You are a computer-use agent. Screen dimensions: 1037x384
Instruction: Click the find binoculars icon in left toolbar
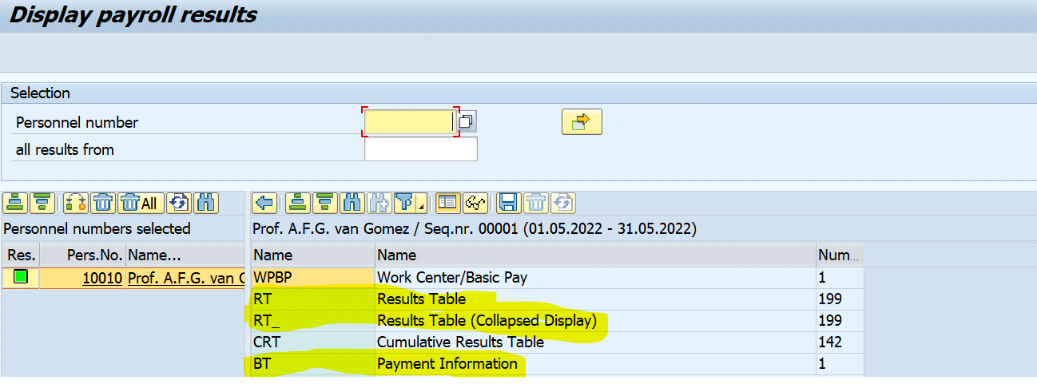click(x=205, y=203)
